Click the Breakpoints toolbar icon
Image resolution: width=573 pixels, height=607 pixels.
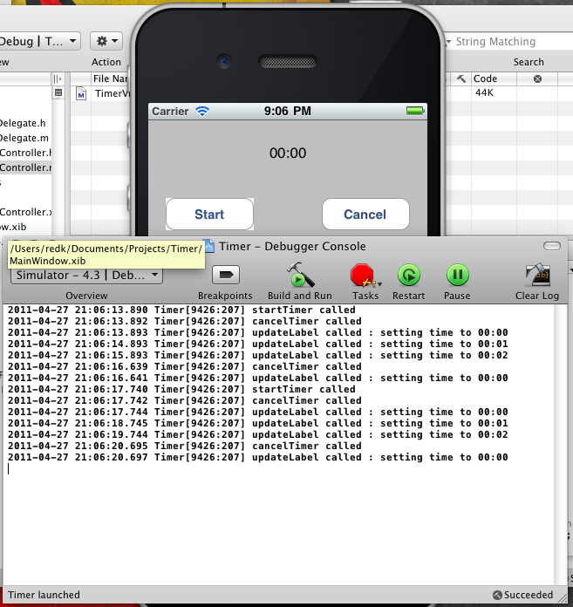226,275
